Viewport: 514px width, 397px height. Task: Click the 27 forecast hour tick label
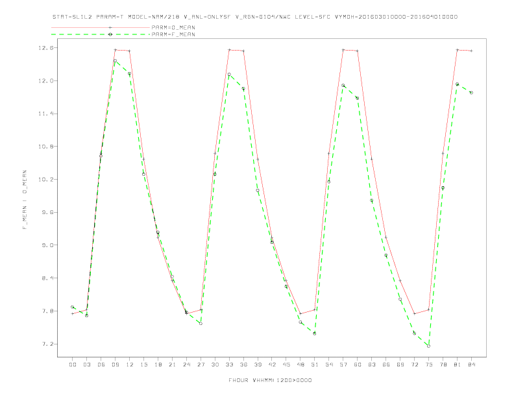(x=201, y=365)
